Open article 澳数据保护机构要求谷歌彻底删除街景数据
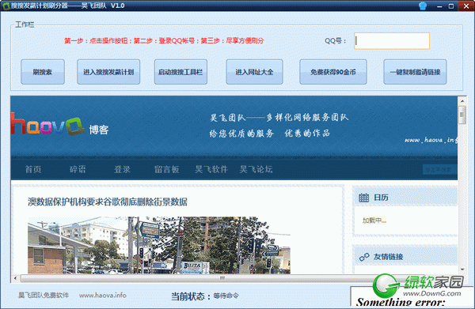Screen dimensions: 475x309 [x=108, y=202]
